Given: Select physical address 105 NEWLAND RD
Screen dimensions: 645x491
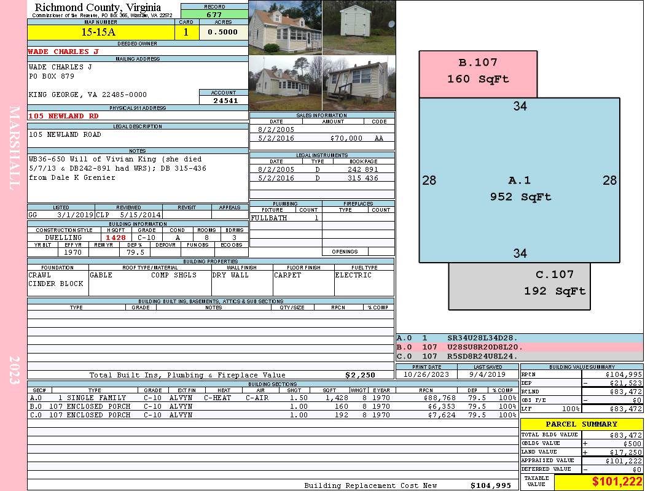Looking at the screenshot, I should point(63,116).
